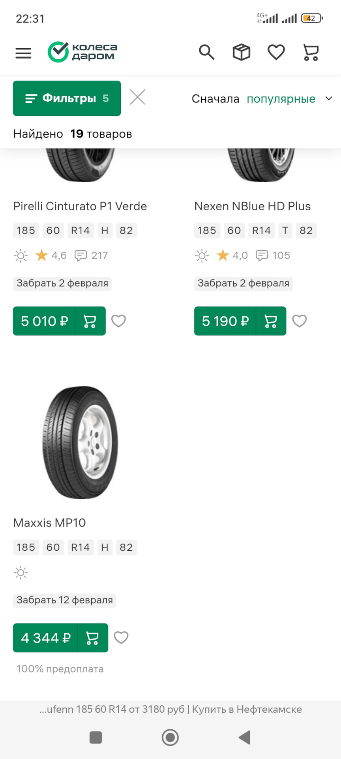The image size is (341, 759).
Task: Open the sort order dropdown "популярные"
Action: coord(281,99)
